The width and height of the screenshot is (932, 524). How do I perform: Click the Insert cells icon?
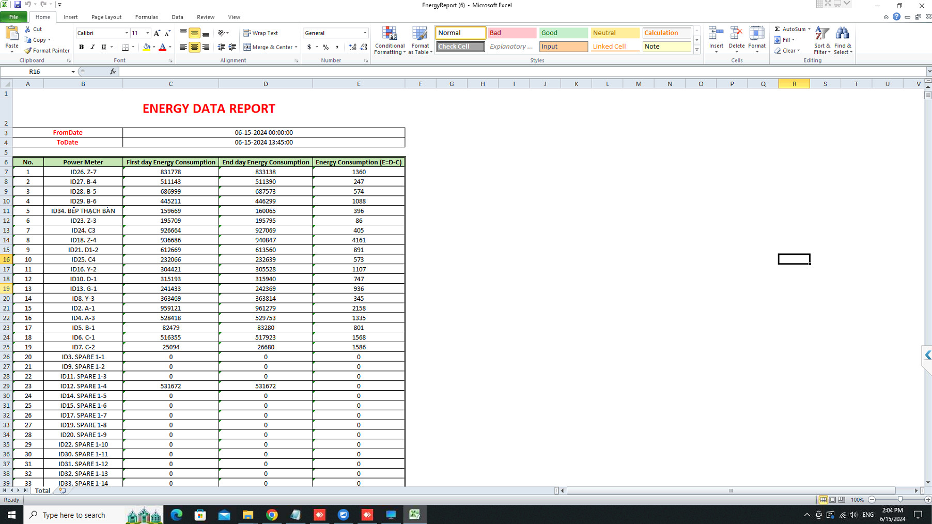pyautogui.click(x=716, y=38)
